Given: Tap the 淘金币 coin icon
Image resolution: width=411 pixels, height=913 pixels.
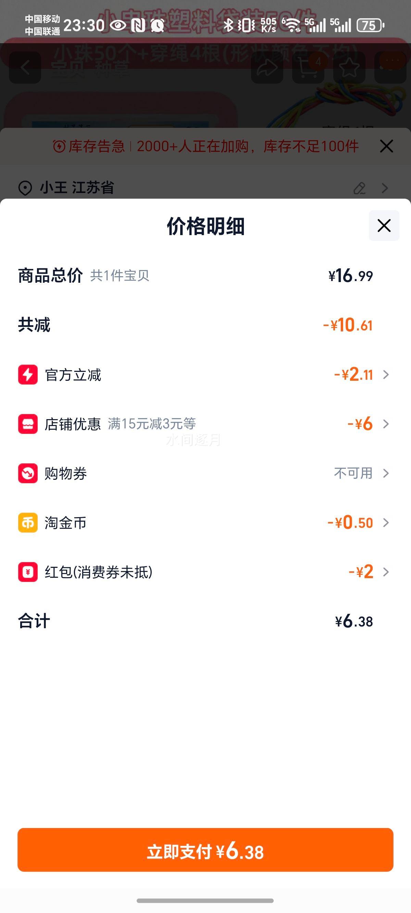Looking at the screenshot, I should coord(28,522).
